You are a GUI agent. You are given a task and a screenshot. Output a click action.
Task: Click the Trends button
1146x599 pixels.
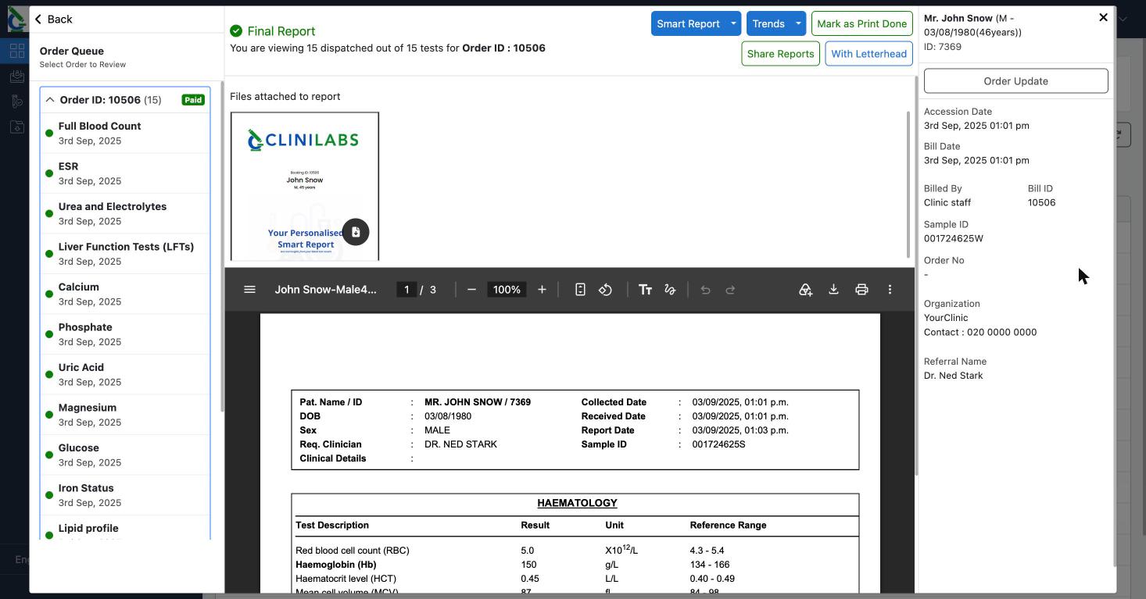(768, 23)
